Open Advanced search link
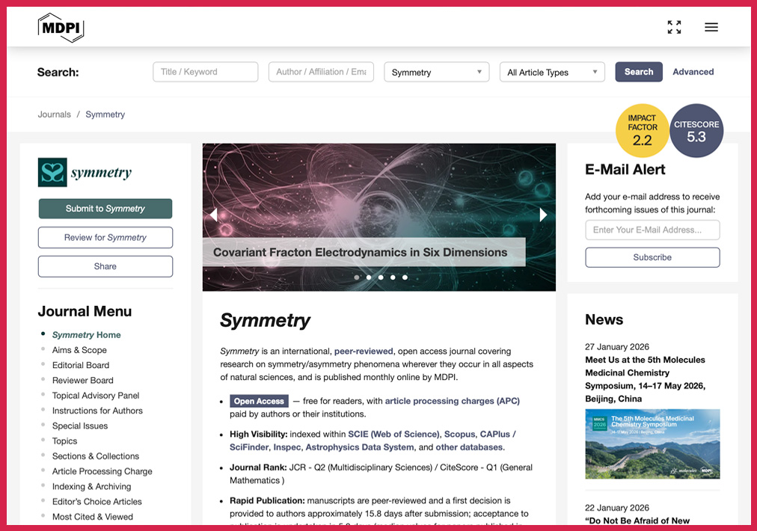This screenshot has width=757, height=531. [x=693, y=72]
